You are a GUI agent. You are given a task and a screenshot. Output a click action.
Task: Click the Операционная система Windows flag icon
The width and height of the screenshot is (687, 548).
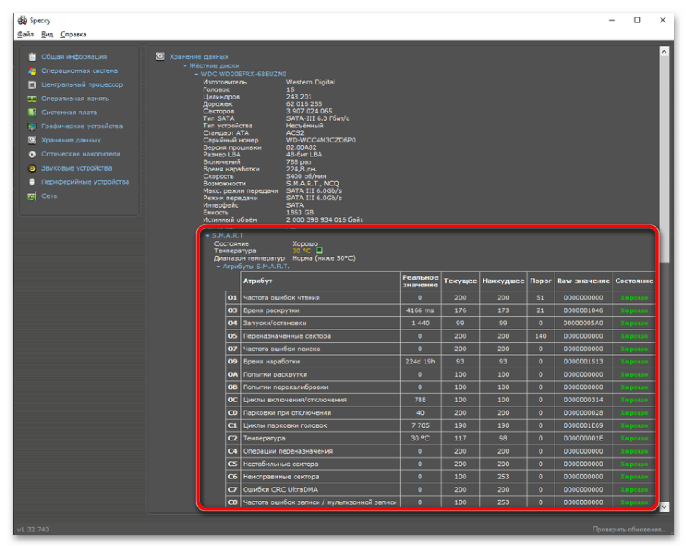[32, 71]
